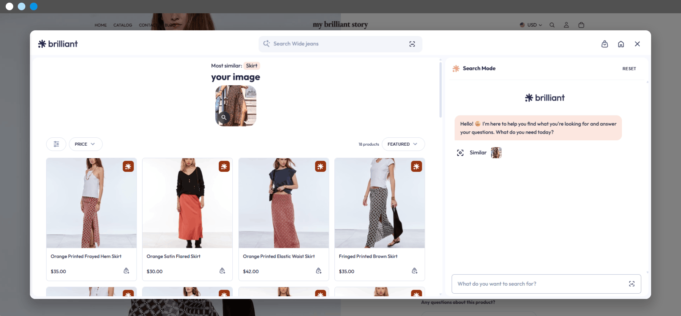Click brilliant badge on Fringed Printed Brown Skirt
The image size is (681, 316).
(x=417, y=167)
